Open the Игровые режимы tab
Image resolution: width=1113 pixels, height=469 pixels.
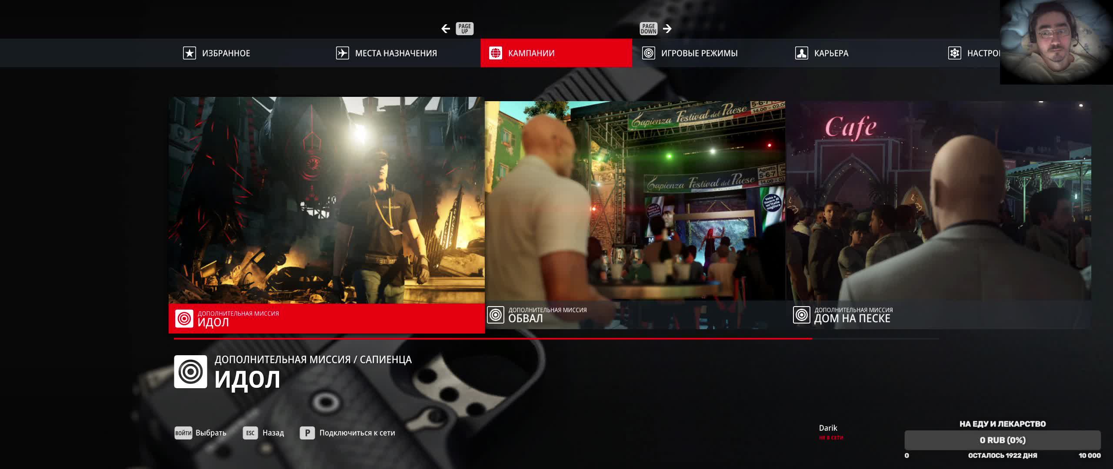click(699, 53)
